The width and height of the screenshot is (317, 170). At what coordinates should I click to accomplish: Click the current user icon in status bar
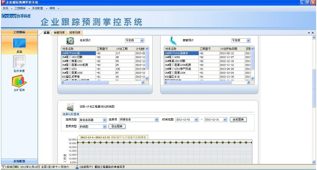coord(77,167)
